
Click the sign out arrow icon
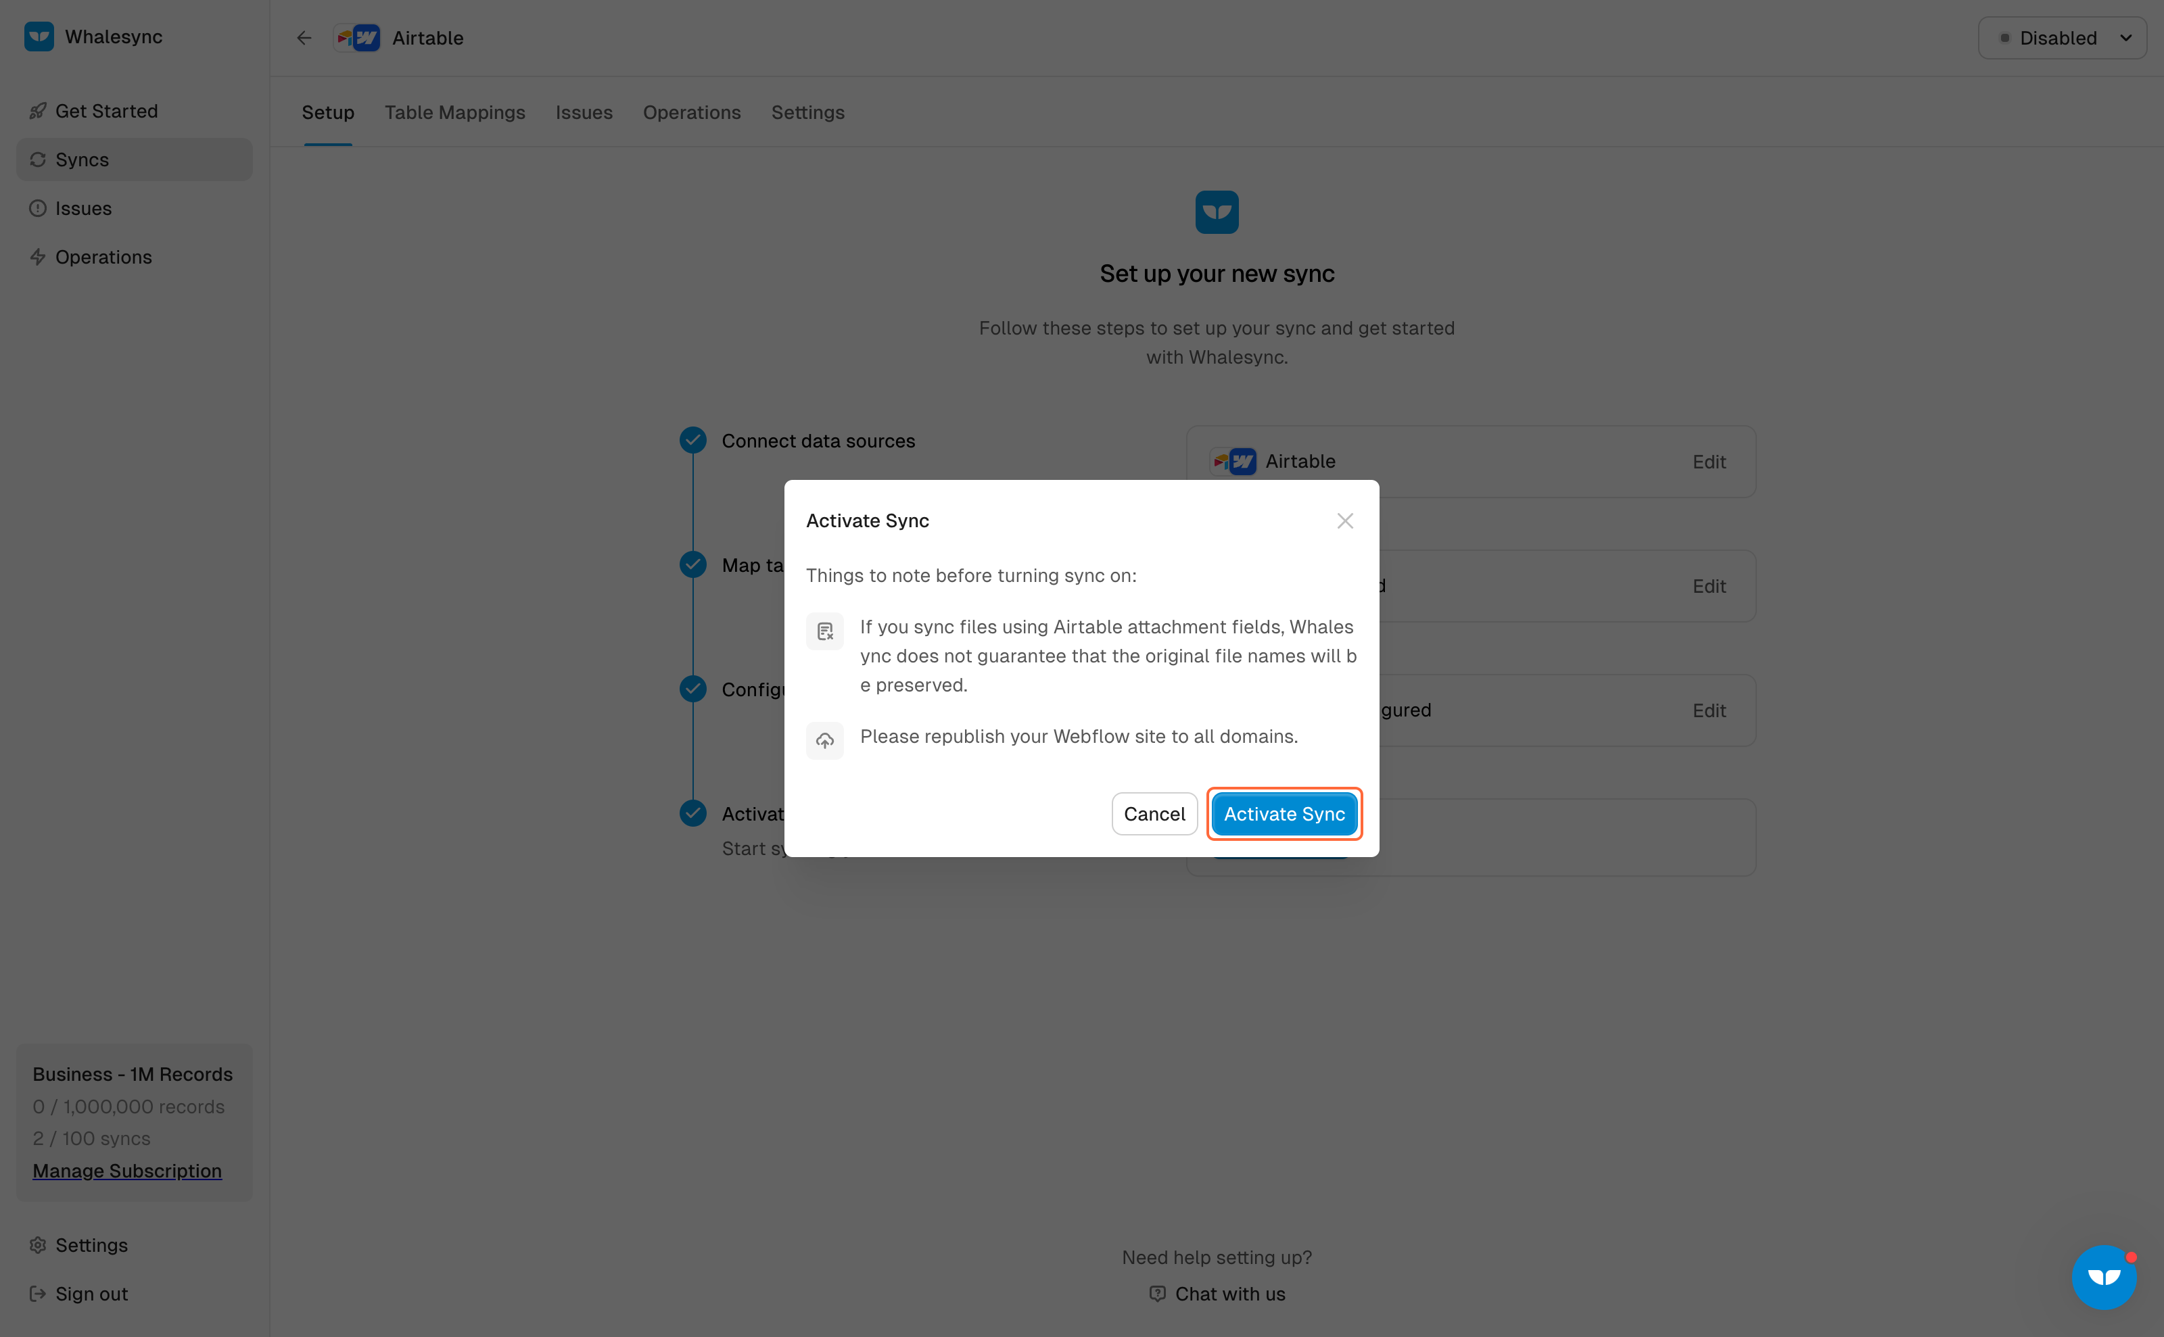tap(37, 1294)
